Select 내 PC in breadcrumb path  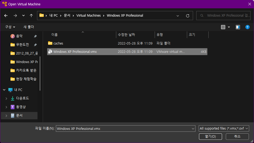(x=54, y=16)
